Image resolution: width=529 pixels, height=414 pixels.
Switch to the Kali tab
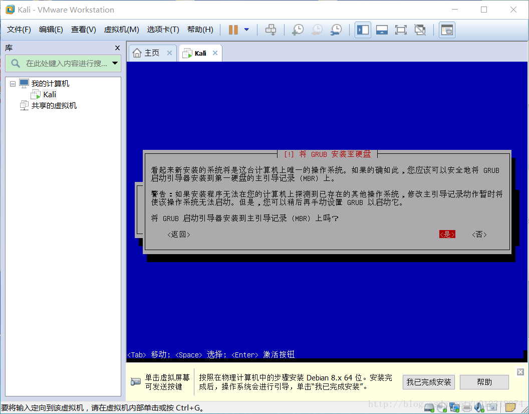tap(200, 53)
